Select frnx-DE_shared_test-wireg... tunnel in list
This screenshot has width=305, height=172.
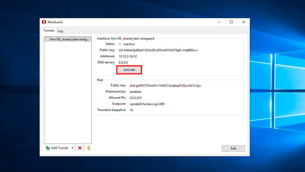pyautogui.click(x=68, y=39)
